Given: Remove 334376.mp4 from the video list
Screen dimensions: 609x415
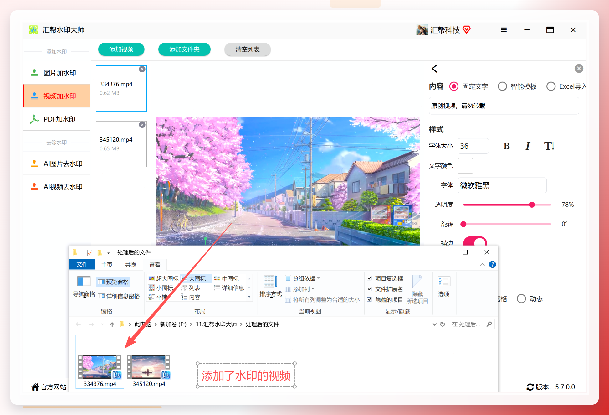Looking at the screenshot, I should tap(142, 69).
